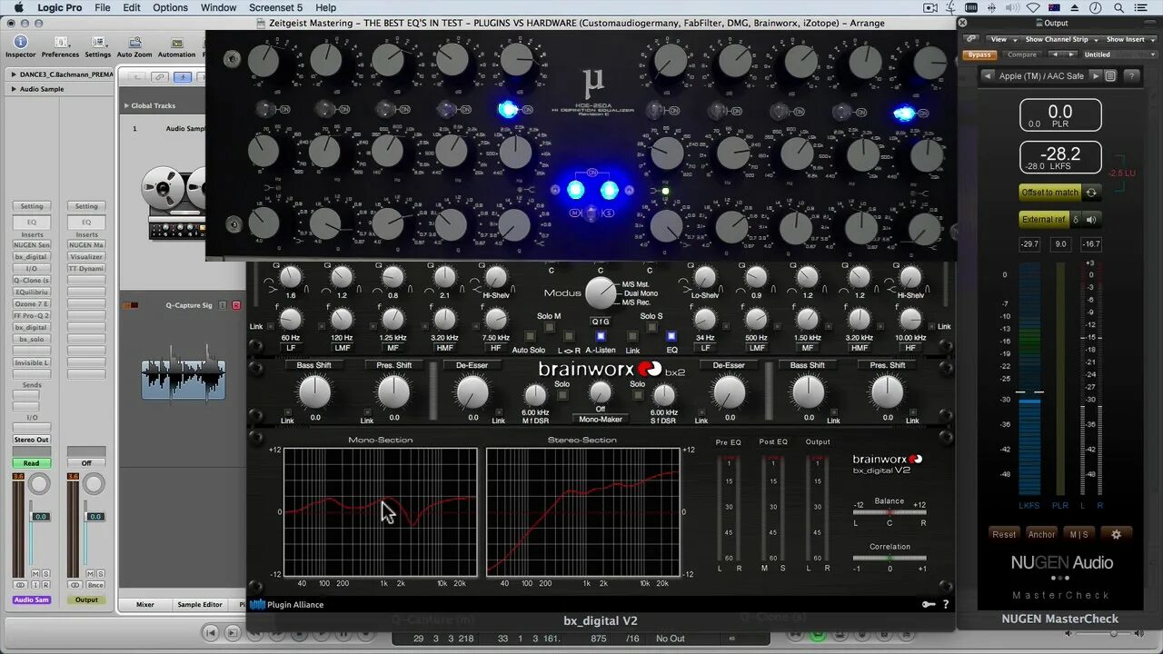The height and width of the screenshot is (654, 1163).
Task: Click the Compare button in Output plugin
Action: pyautogui.click(x=1021, y=54)
